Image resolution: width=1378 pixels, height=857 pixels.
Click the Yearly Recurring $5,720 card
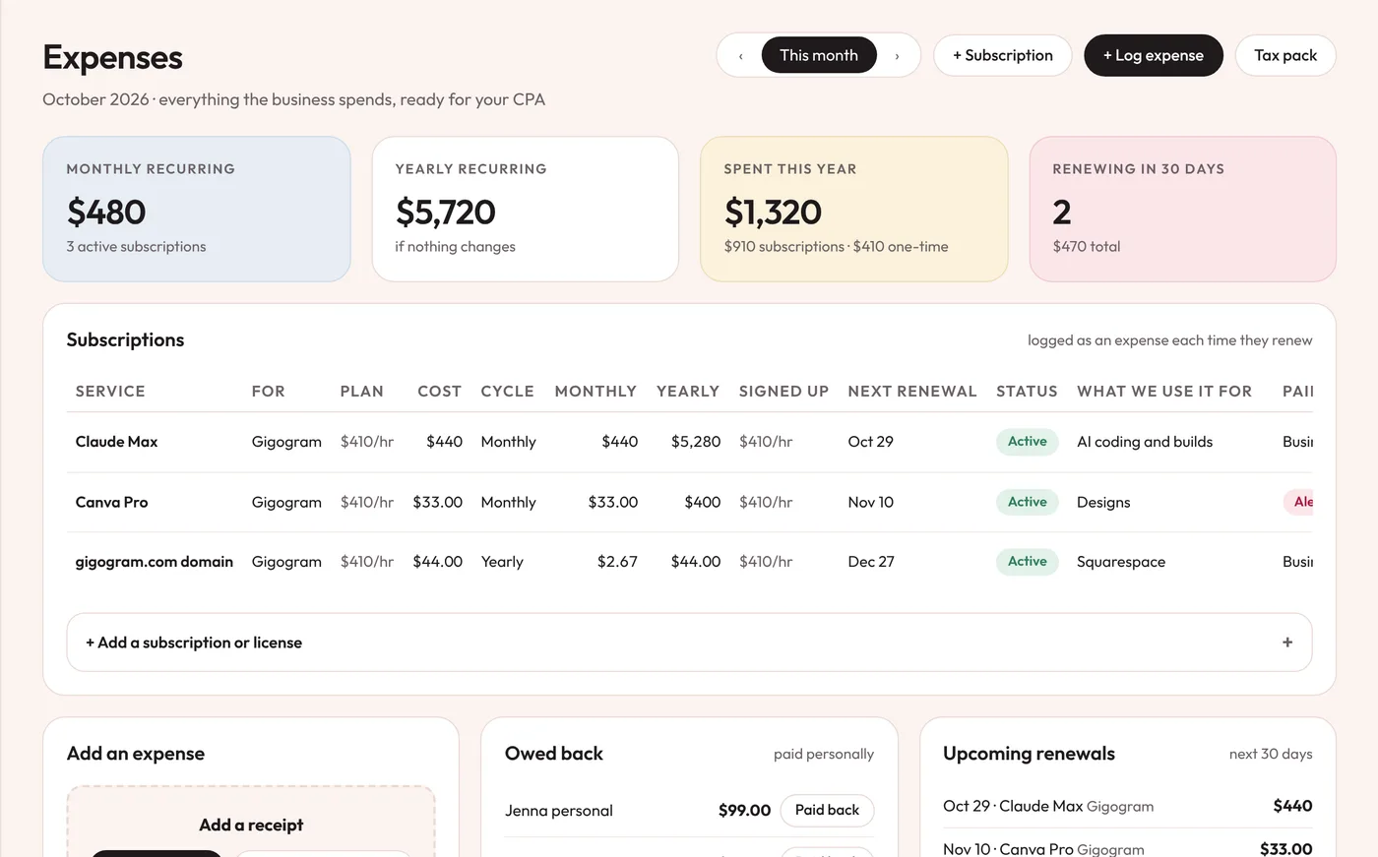(x=526, y=209)
